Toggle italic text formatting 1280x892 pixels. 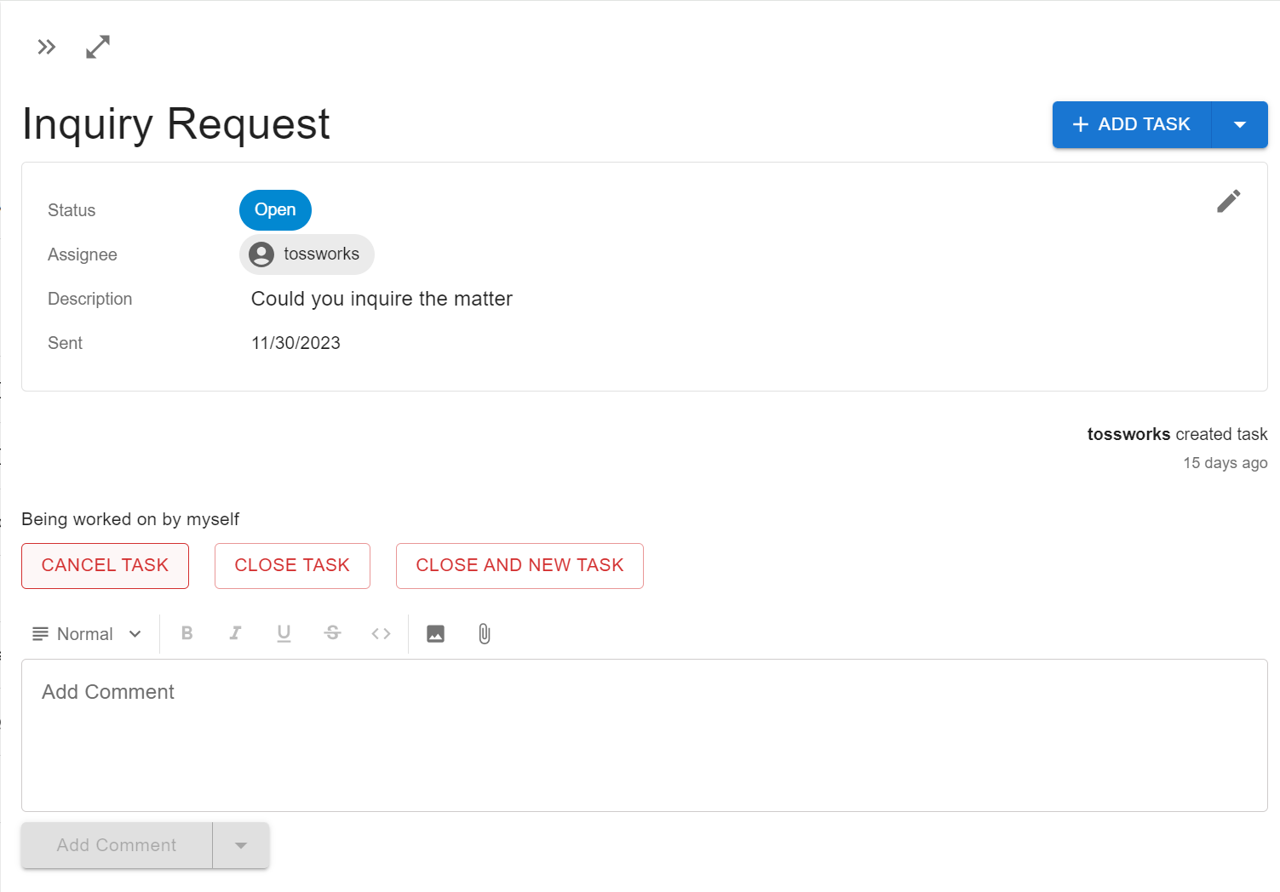tap(236, 633)
